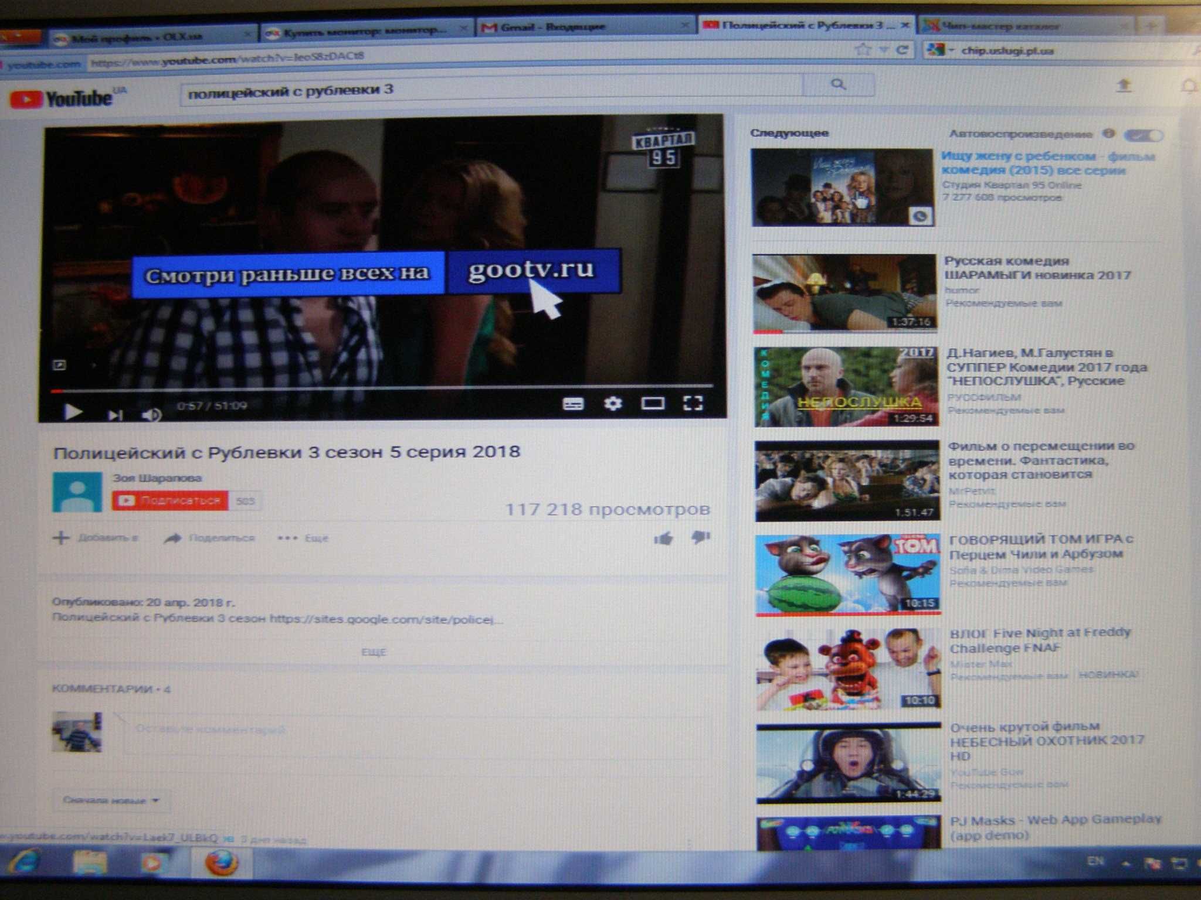This screenshot has width=1201, height=900.
Task: Click the Поделиться share button
Action: pyautogui.click(x=209, y=537)
